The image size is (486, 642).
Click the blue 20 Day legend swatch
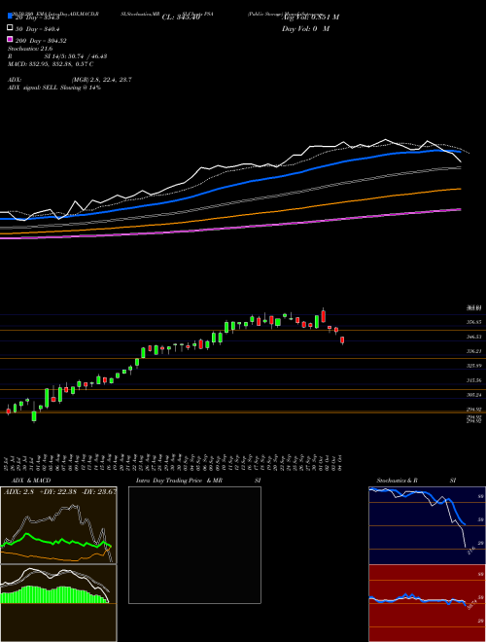click(x=10, y=16)
